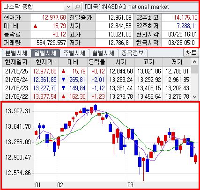Click the blue down triangle on 21/03/23 row

63,88
